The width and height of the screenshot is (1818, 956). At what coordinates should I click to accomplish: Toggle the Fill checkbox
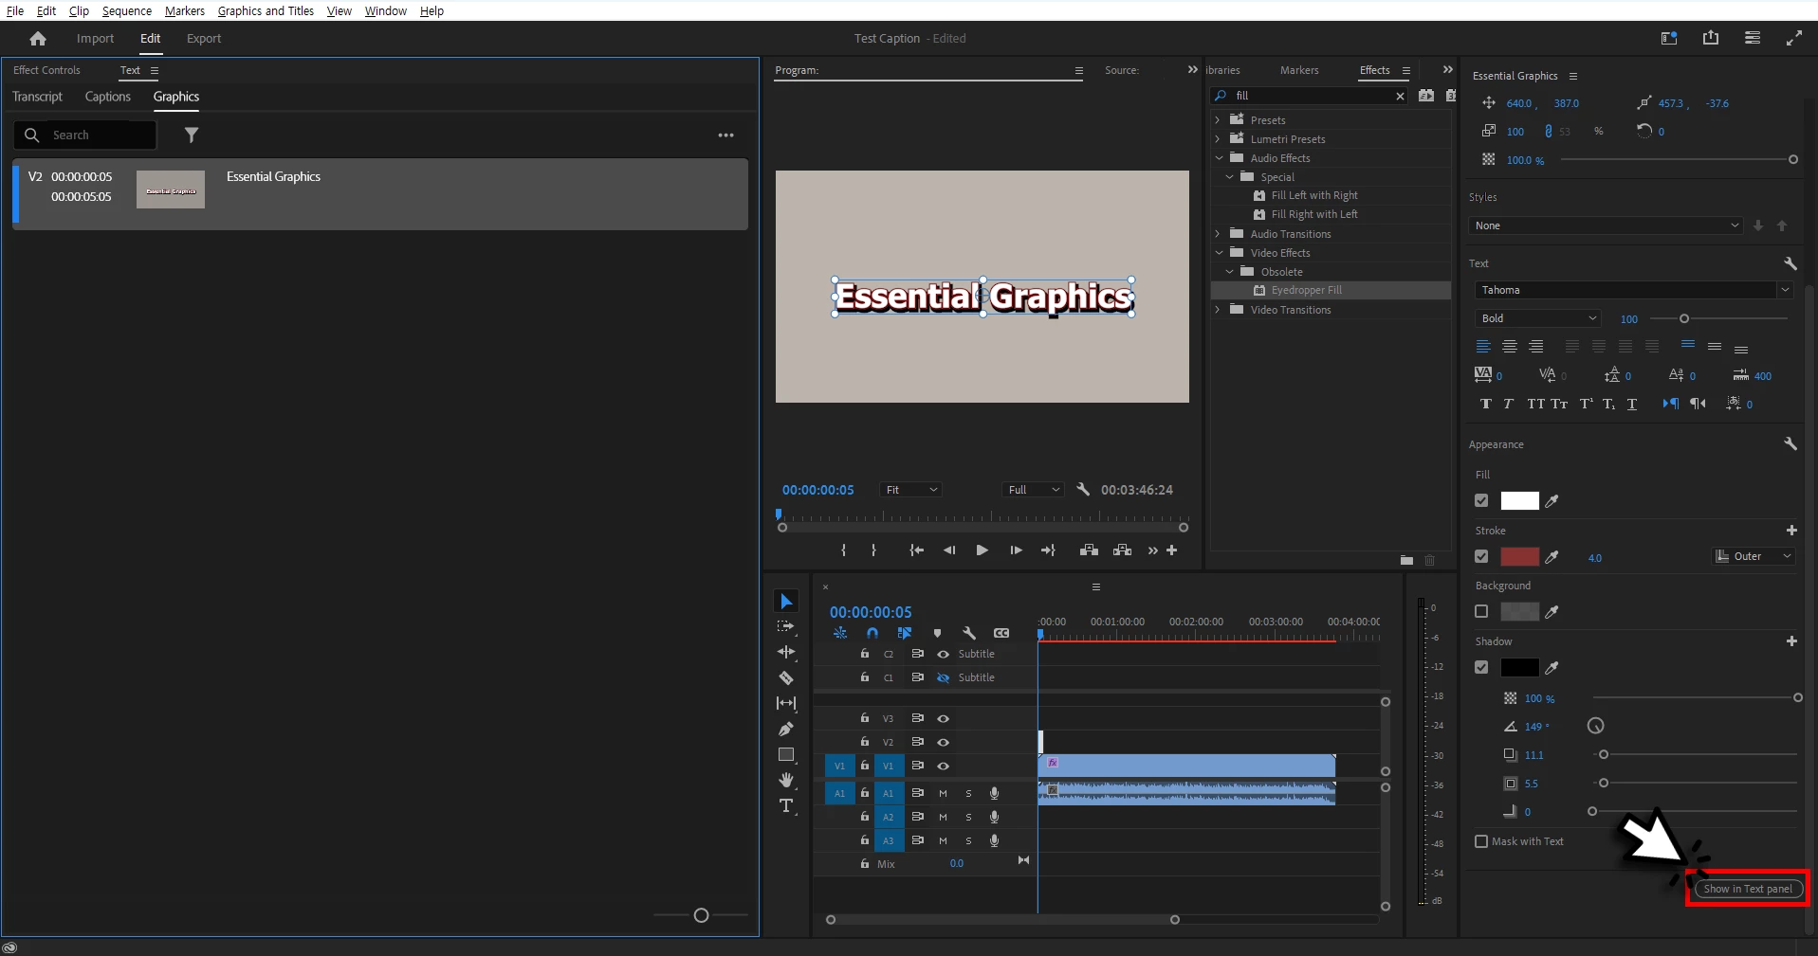(1481, 500)
